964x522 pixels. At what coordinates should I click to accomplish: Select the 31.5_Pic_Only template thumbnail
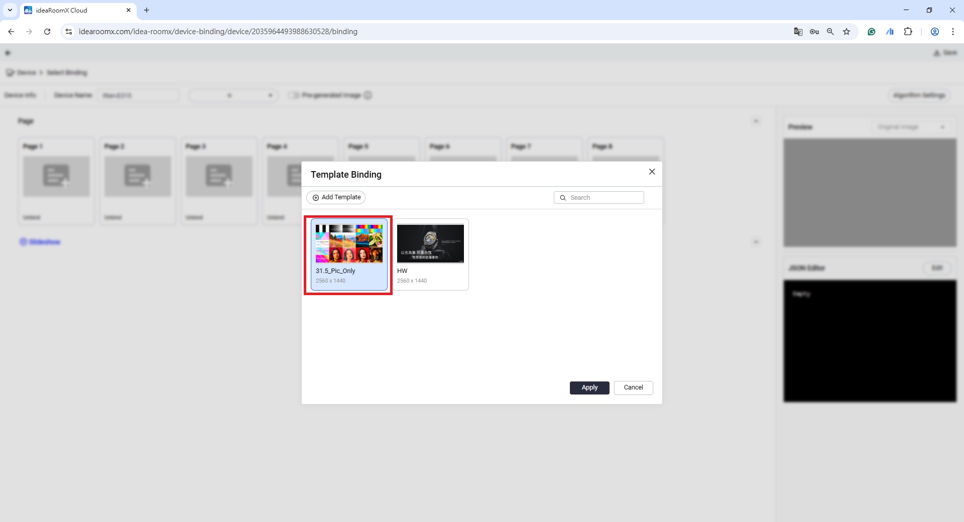coord(349,243)
